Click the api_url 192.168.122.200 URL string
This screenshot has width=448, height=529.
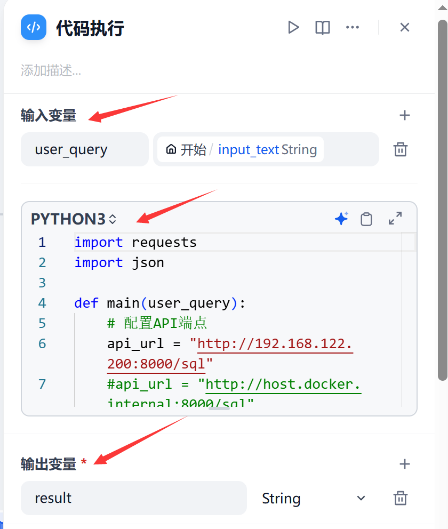[230, 354]
